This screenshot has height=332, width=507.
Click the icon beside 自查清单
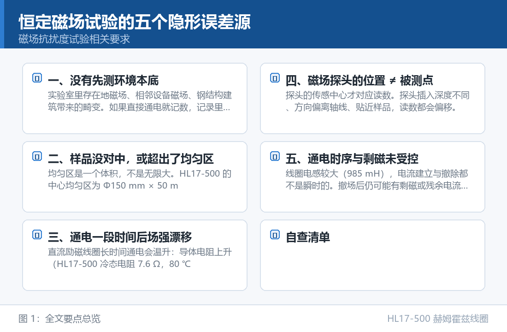coord(275,235)
